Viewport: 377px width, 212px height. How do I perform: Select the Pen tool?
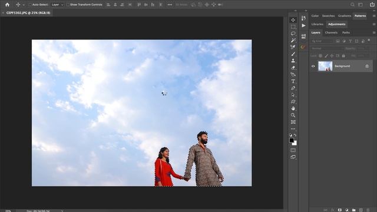293,88
